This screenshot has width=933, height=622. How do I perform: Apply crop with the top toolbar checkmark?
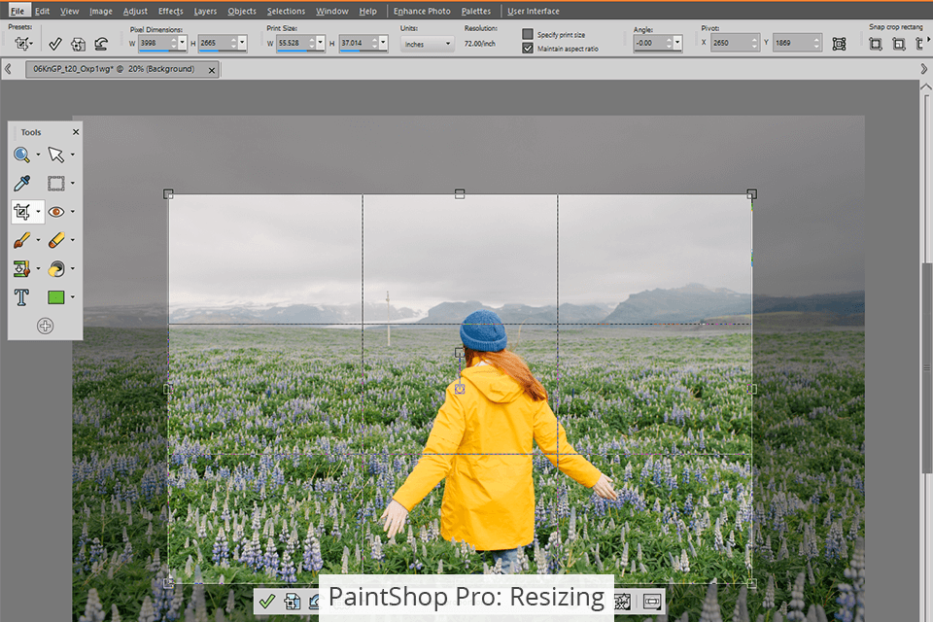click(x=54, y=44)
